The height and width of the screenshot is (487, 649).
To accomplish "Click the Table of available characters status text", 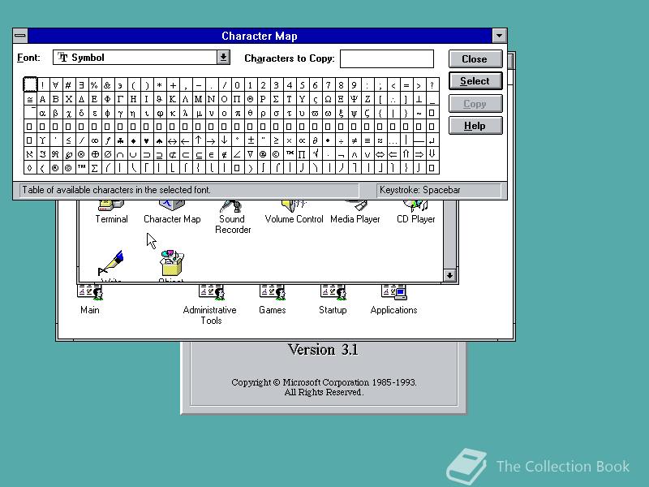I will click(116, 190).
